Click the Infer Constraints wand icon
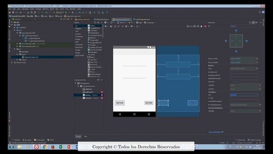 point(119,27)
